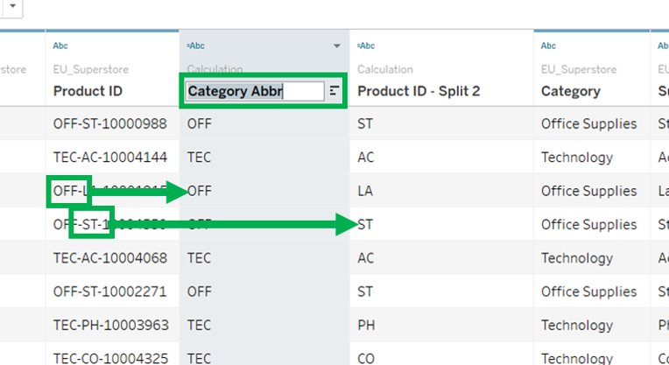The width and height of the screenshot is (669, 365).
Task: Click the TEC-AC-10004144 Product ID cell
Action: pyautogui.click(x=109, y=158)
